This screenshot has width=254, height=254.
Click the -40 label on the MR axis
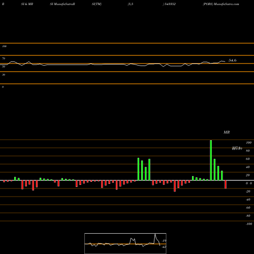(248, 200)
